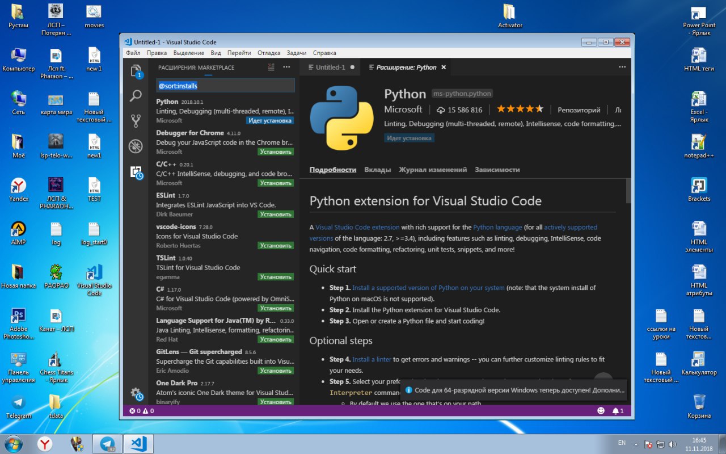
Task: Open Install a supported version of Python link
Action: point(428,288)
